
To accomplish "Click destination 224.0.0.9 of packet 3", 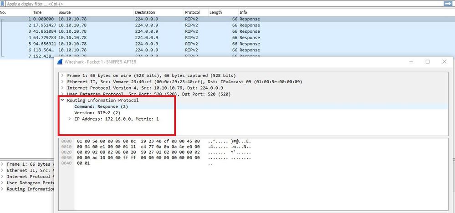I will click(147, 31).
